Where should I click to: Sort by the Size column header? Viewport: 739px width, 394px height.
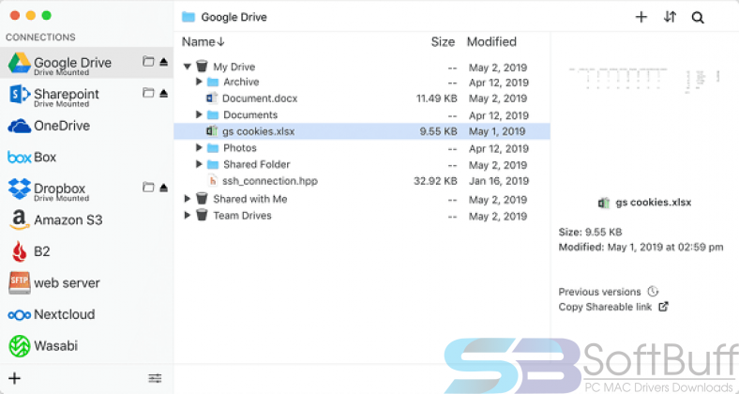tap(443, 42)
